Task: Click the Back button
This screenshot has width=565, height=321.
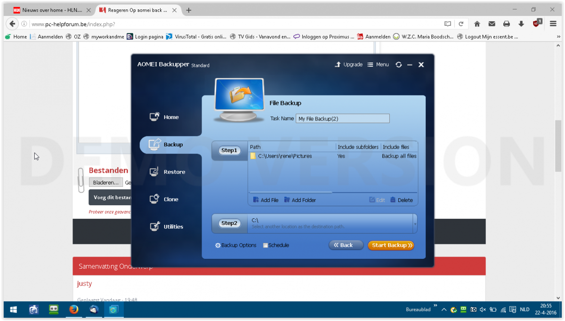Action: point(346,245)
